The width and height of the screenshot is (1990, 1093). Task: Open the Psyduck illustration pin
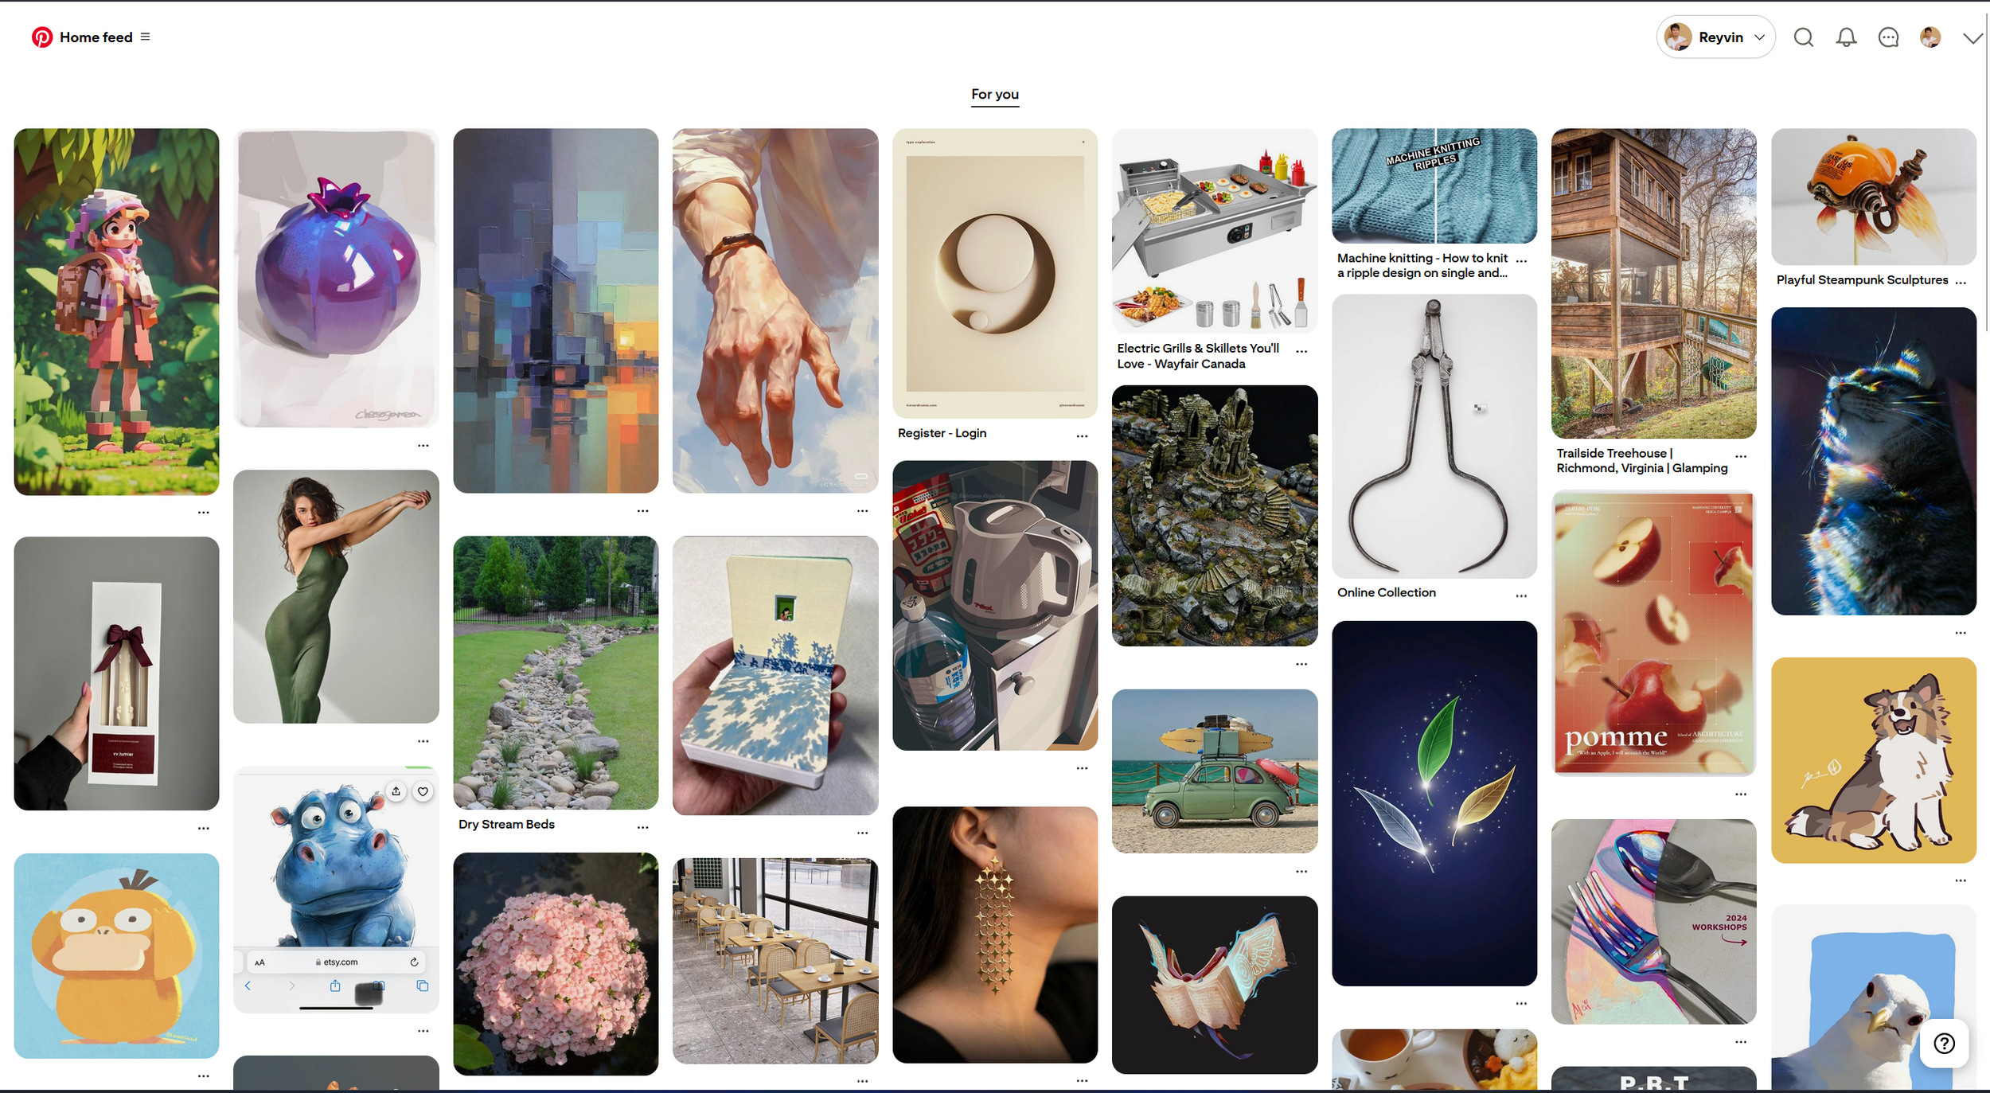(x=116, y=956)
